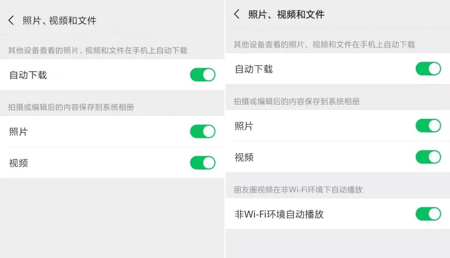The width and height of the screenshot is (450, 258).
Task: Disable 非Wi-Fi环境自动播放 toggle
Action: coord(428,214)
